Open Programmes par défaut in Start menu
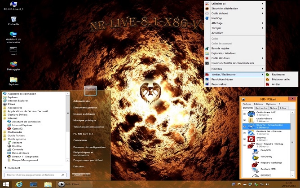Viewport: 300px width, 188px height. [x=88, y=160]
